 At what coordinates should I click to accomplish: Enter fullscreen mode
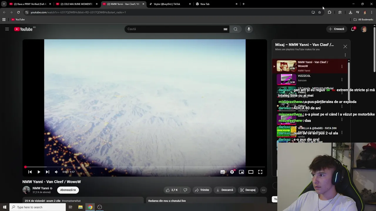click(260, 172)
